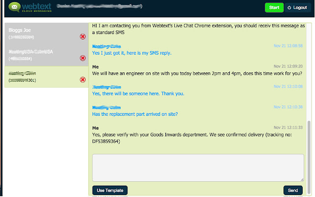Click the timestamp 'Nov 21 12:08:58'
The width and height of the screenshot is (315, 197).
pos(288,46)
